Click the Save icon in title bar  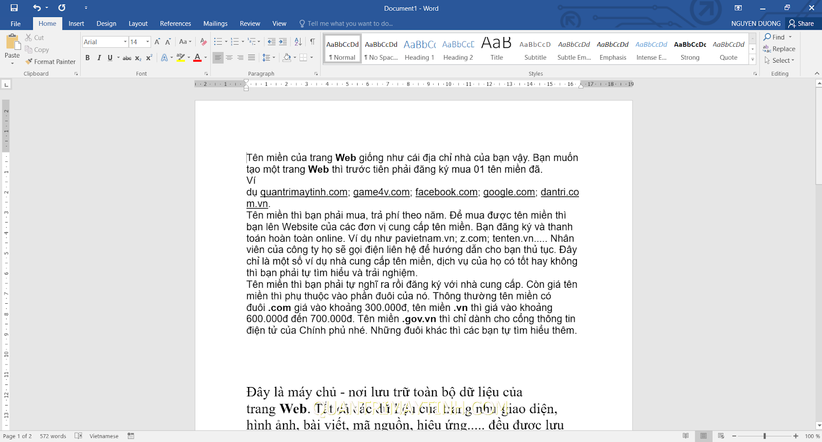click(14, 8)
